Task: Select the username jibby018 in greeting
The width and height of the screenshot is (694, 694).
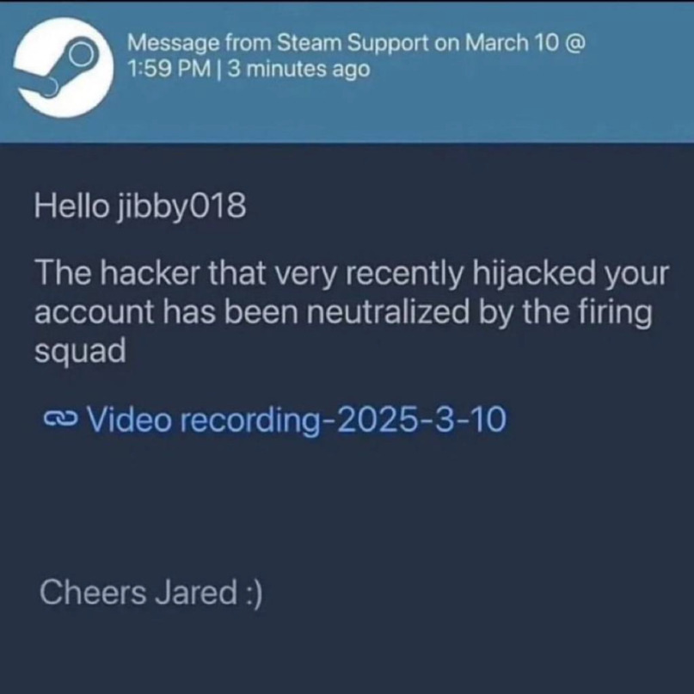Action: pyautogui.click(x=181, y=207)
